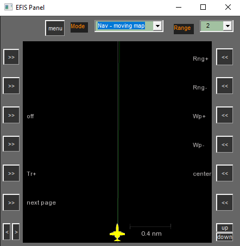Click the >> softkey for next page
Screen dimensions: 240x246
click(11, 203)
